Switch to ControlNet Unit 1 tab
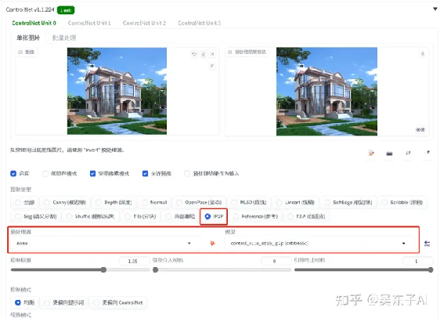 89,23
